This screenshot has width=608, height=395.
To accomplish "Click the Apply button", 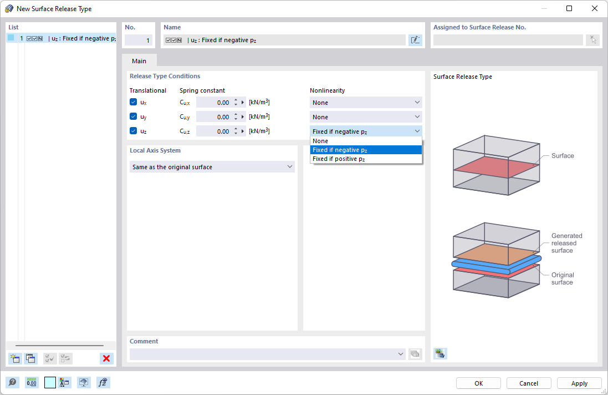I will click(579, 383).
